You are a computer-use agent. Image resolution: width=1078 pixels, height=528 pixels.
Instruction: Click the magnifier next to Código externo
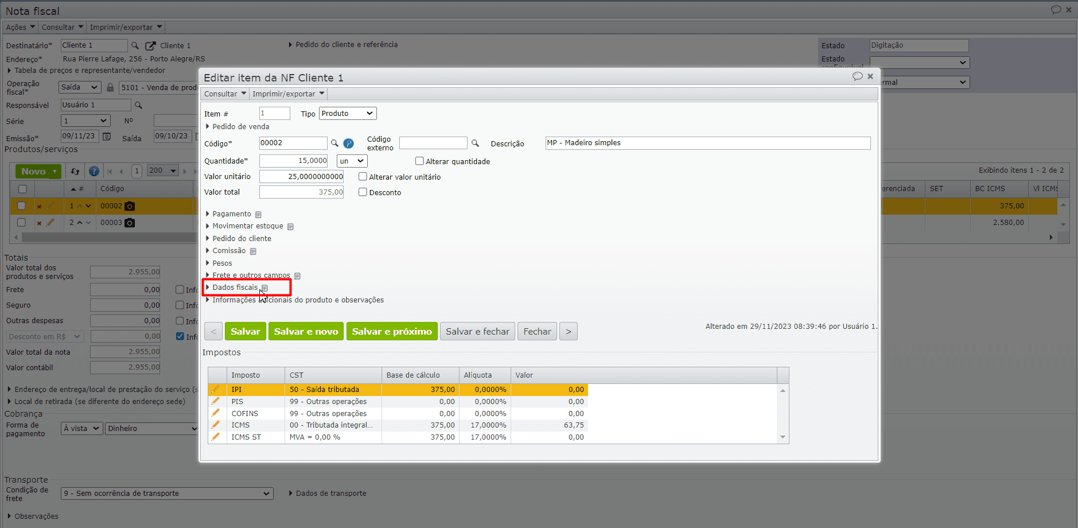(x=475, y=143)
